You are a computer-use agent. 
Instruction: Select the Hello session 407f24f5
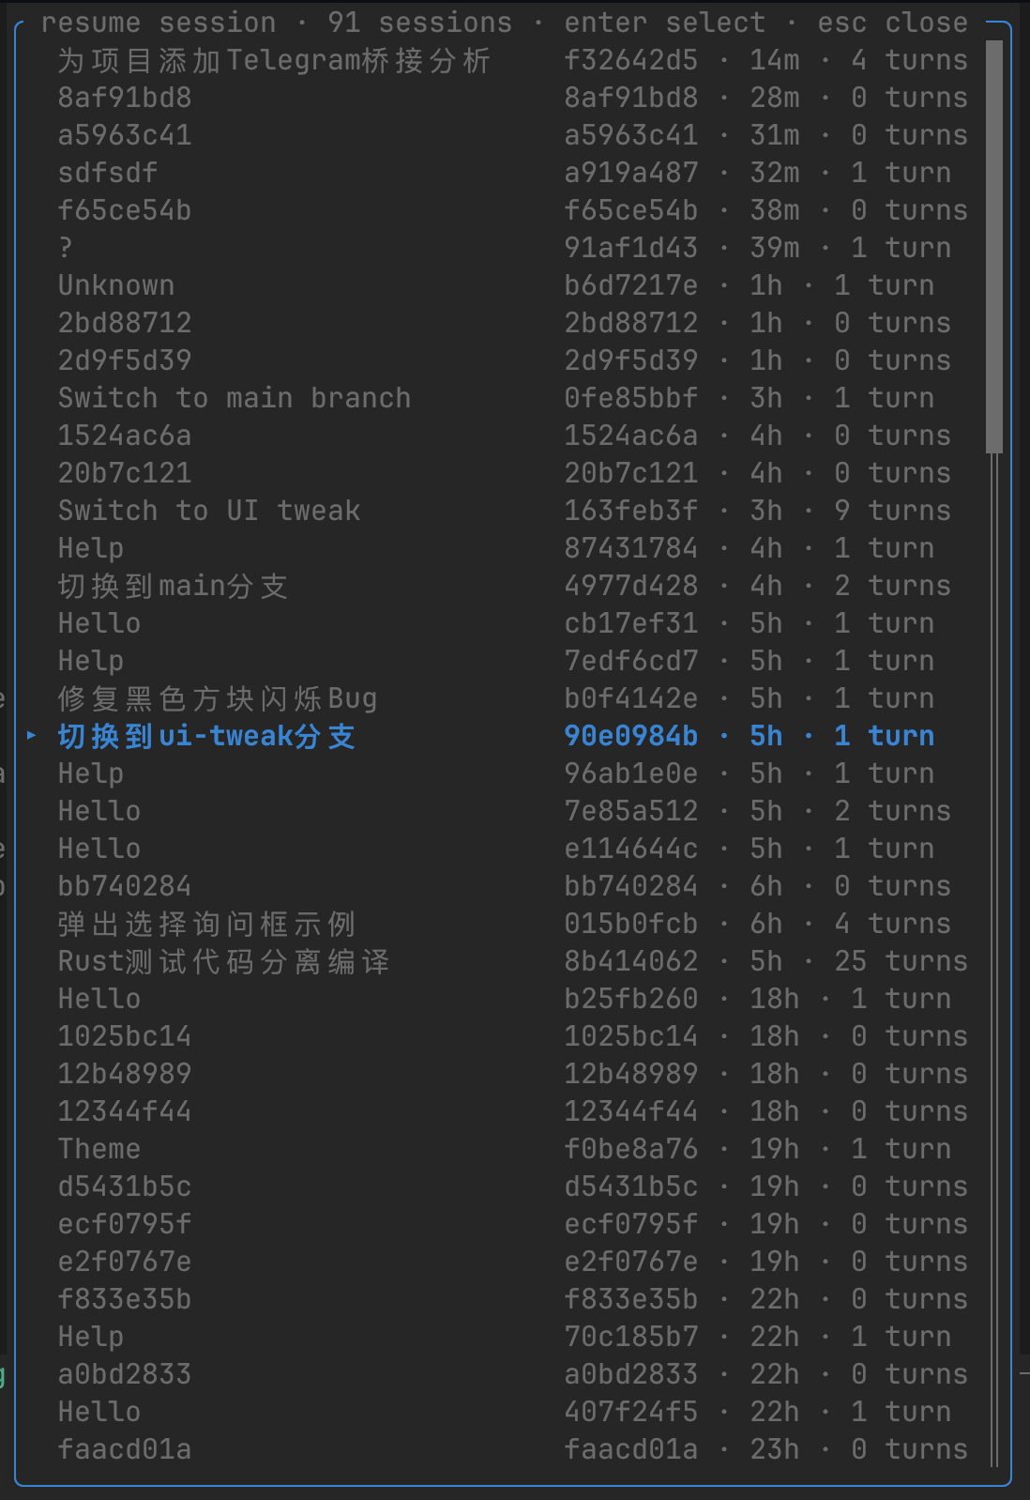click(x=512, y=1412)
